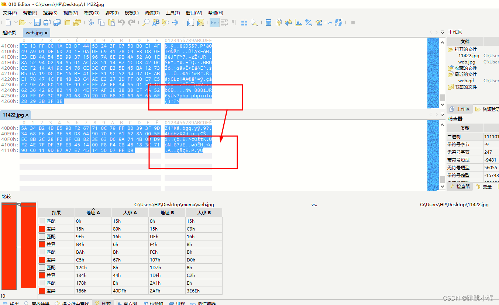Click the New File toolbar icon

[x=8, y=22]
